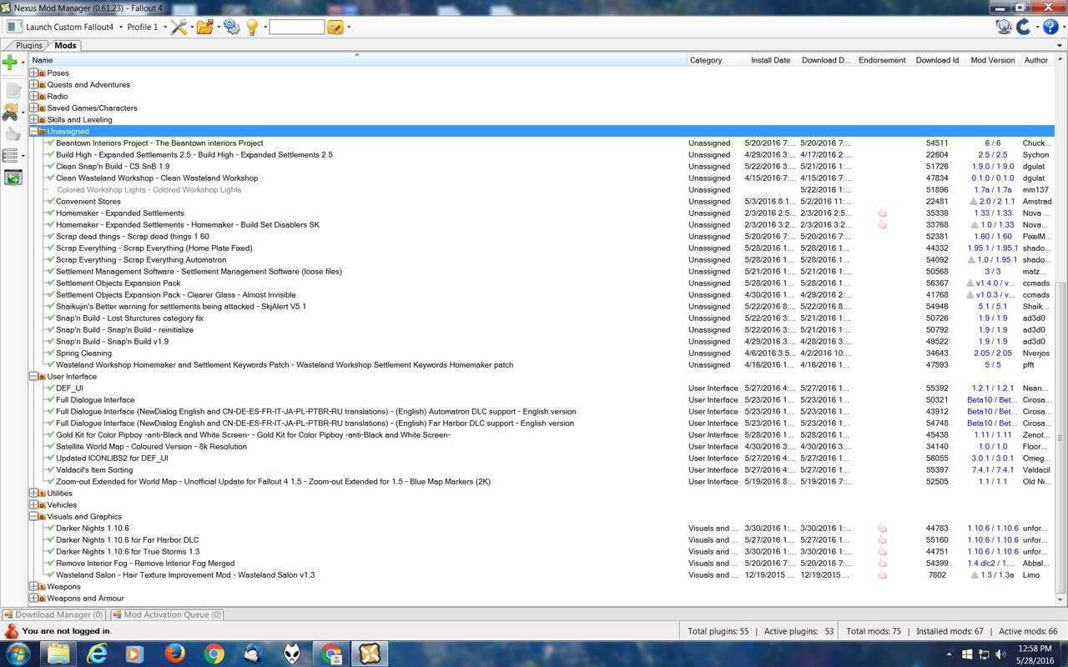Expand the Quests and Adventures category
This screenshot has width=1068, height=667.
[x=33, y=84]
